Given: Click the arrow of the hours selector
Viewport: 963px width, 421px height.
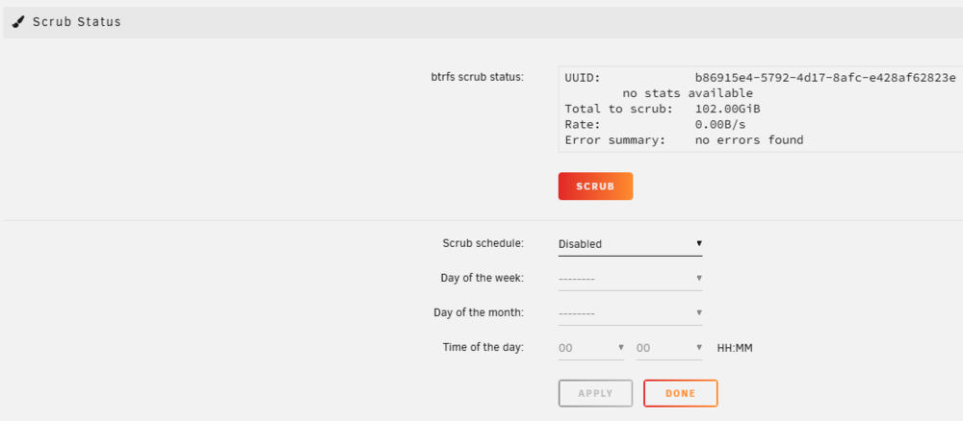Looking at the screenshot, I should pyautogui.click(x=621, y=347).
